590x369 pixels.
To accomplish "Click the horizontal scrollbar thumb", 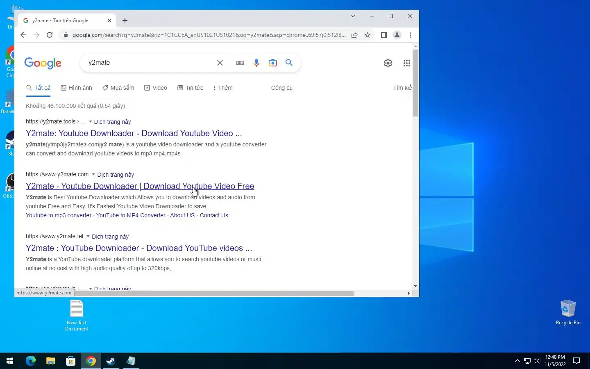I will pos(213,293).
